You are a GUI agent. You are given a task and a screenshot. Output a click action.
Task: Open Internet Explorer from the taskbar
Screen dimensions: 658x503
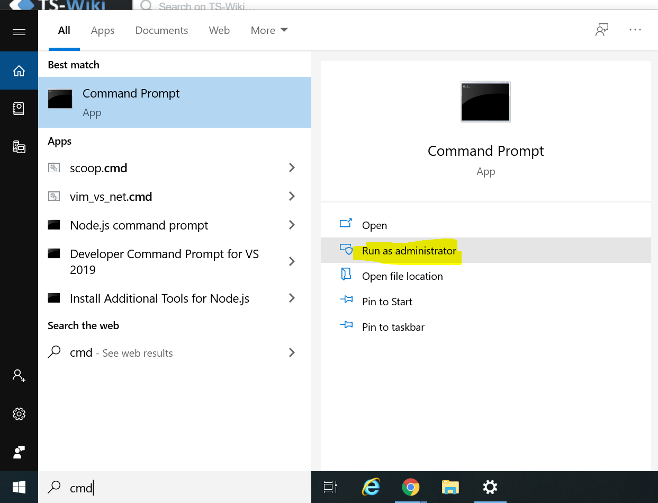coord(371,487)
